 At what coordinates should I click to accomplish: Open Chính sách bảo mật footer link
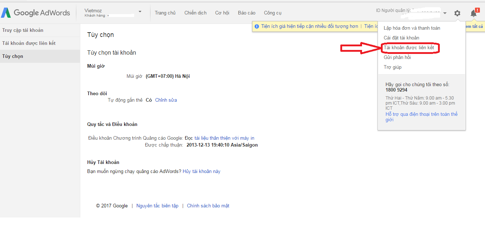pos(208,206)
